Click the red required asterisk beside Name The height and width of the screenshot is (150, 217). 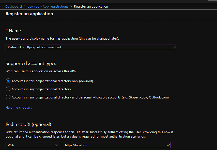pos(7,30)
